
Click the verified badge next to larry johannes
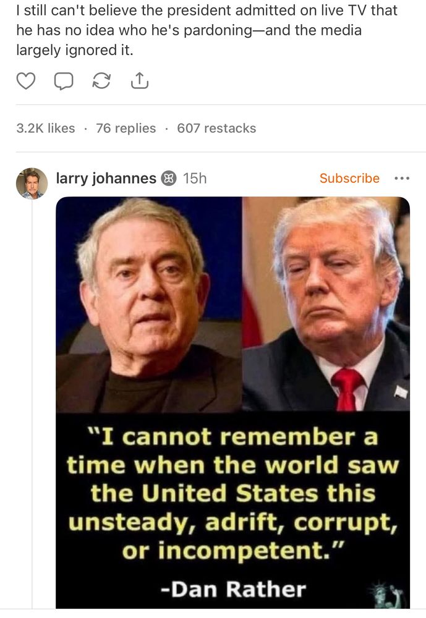pos(168,179)
